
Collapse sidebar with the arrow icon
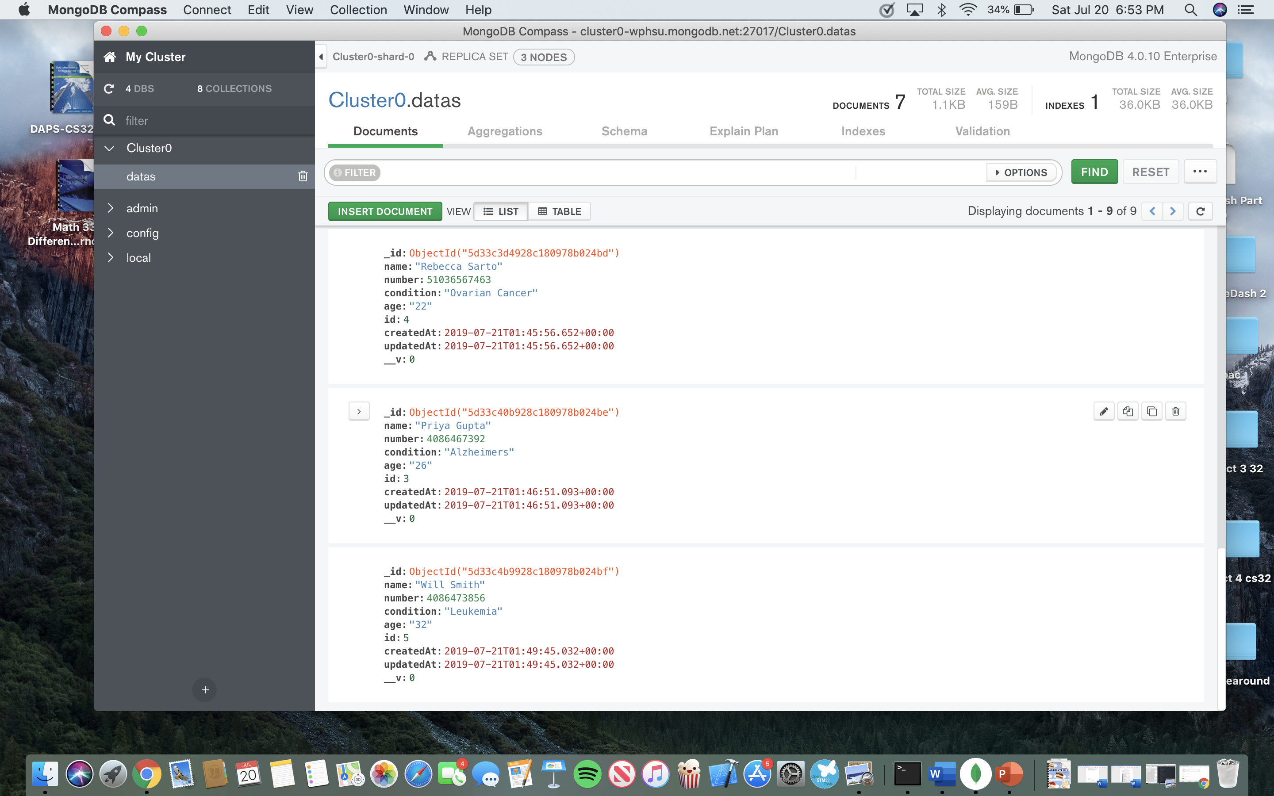tap(321, 57)
